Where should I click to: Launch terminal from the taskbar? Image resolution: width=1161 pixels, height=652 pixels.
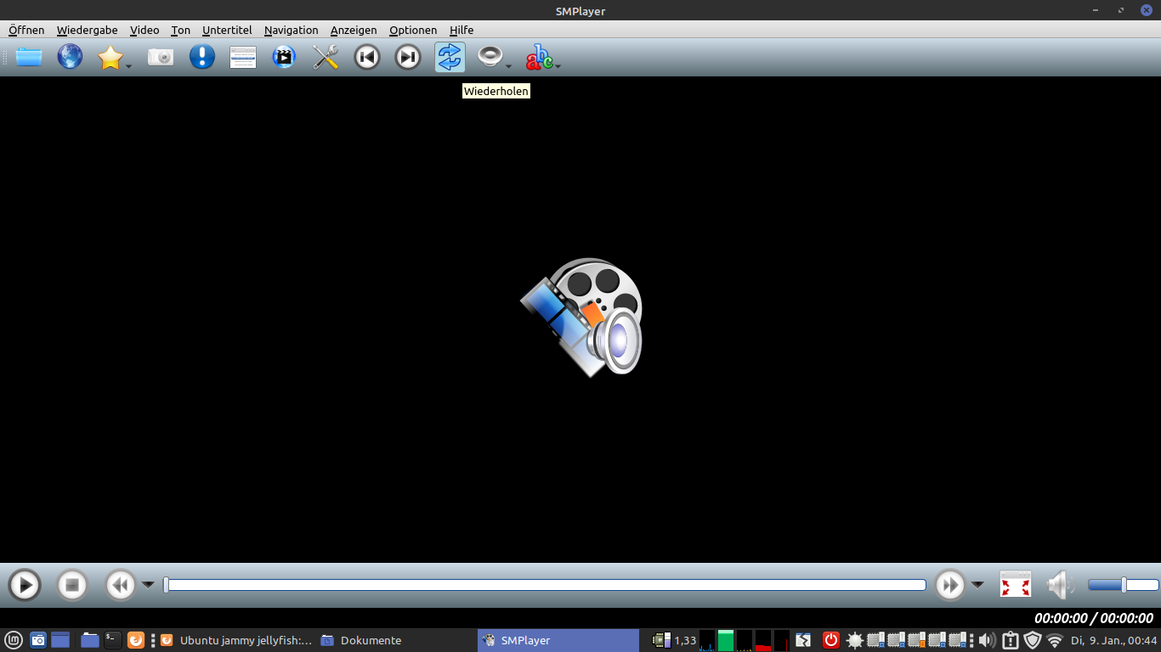(x=112, y=640)
